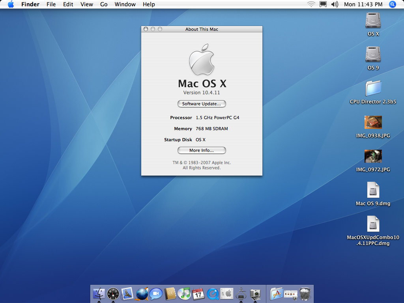The width and height of the screenshot is (404, 303).
Task: Click the AirPort Wi-Fi status icon
Action: click(311, 4)
